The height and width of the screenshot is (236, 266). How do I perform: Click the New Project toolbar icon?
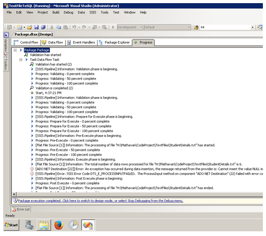[10, 27]
